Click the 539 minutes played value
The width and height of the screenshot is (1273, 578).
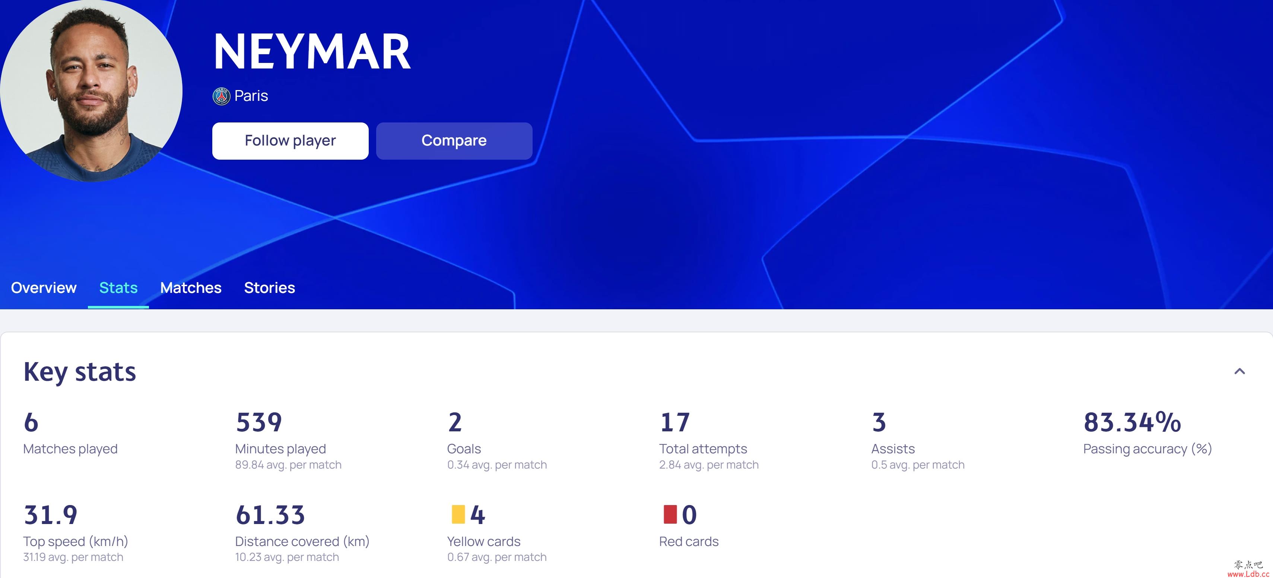pos(258,422)
